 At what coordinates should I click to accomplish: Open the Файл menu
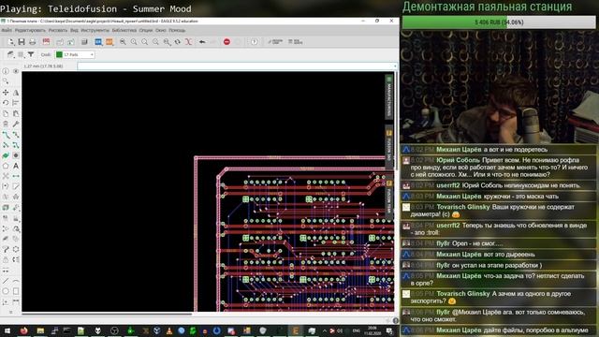pyautogui.click(x=7, y=30)
